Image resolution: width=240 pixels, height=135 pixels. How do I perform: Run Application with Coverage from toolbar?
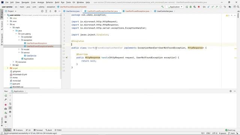195,7
